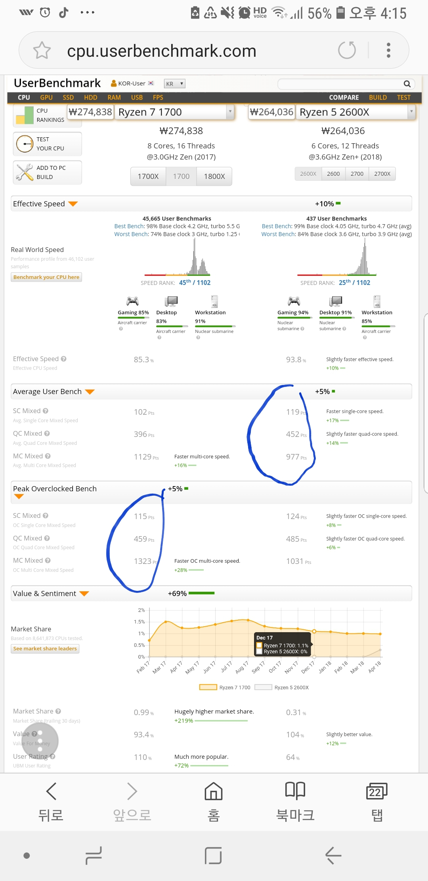Screen dimensions: 428x881
Task: Collapse the Effective Speed section
Action: [73, 204]
